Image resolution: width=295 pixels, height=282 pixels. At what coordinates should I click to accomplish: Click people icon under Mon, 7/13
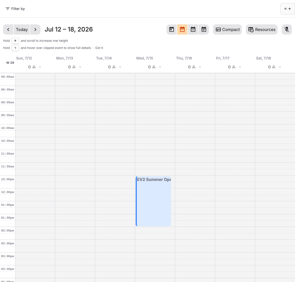(x=74, y=67)
